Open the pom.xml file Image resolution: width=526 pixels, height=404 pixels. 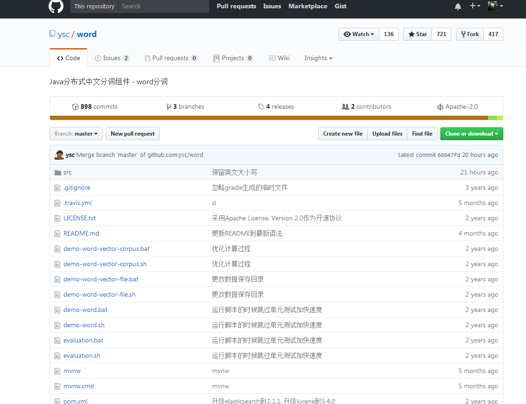pos(75,401)
